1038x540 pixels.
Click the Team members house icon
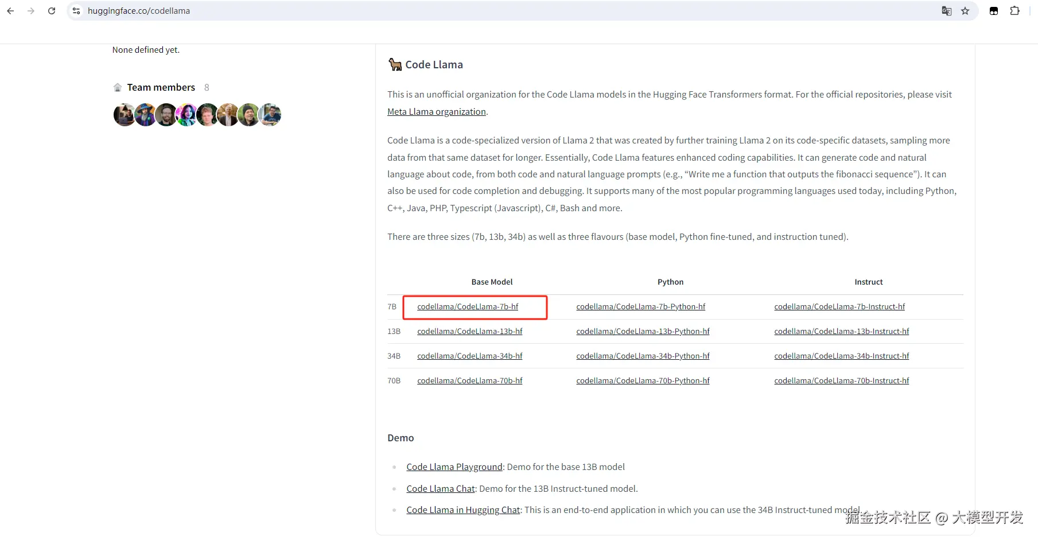point(118,87)
